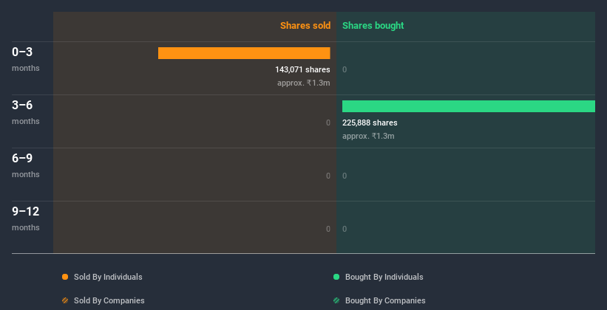Click the Shares sold column header
This screenshot has width=607, height=310.
pos(305,26)
